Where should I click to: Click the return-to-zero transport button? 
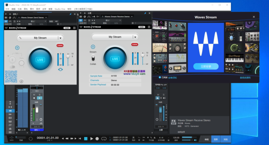(x=80, y=139)
